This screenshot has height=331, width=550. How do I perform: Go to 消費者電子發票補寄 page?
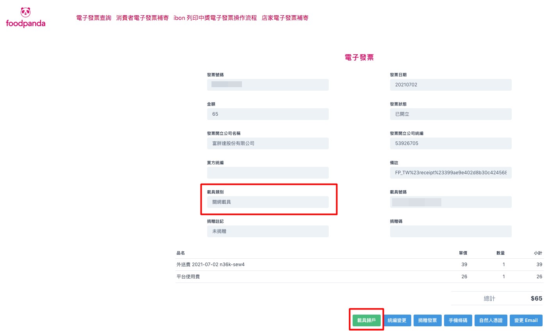[x=142, y=18]
